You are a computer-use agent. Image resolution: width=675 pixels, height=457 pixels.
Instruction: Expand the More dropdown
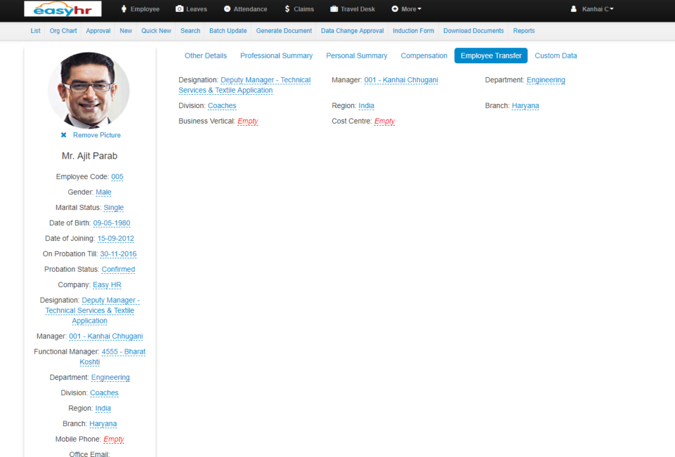click(406, 9)
